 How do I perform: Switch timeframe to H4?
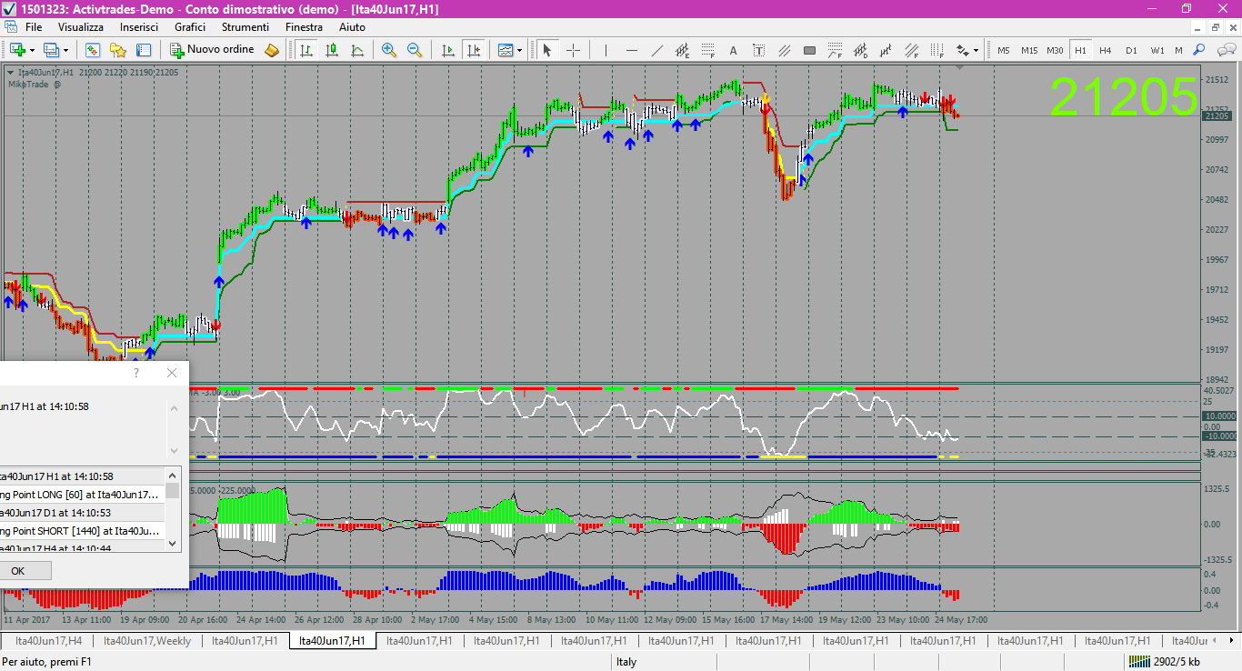(x=1105, y=50)
